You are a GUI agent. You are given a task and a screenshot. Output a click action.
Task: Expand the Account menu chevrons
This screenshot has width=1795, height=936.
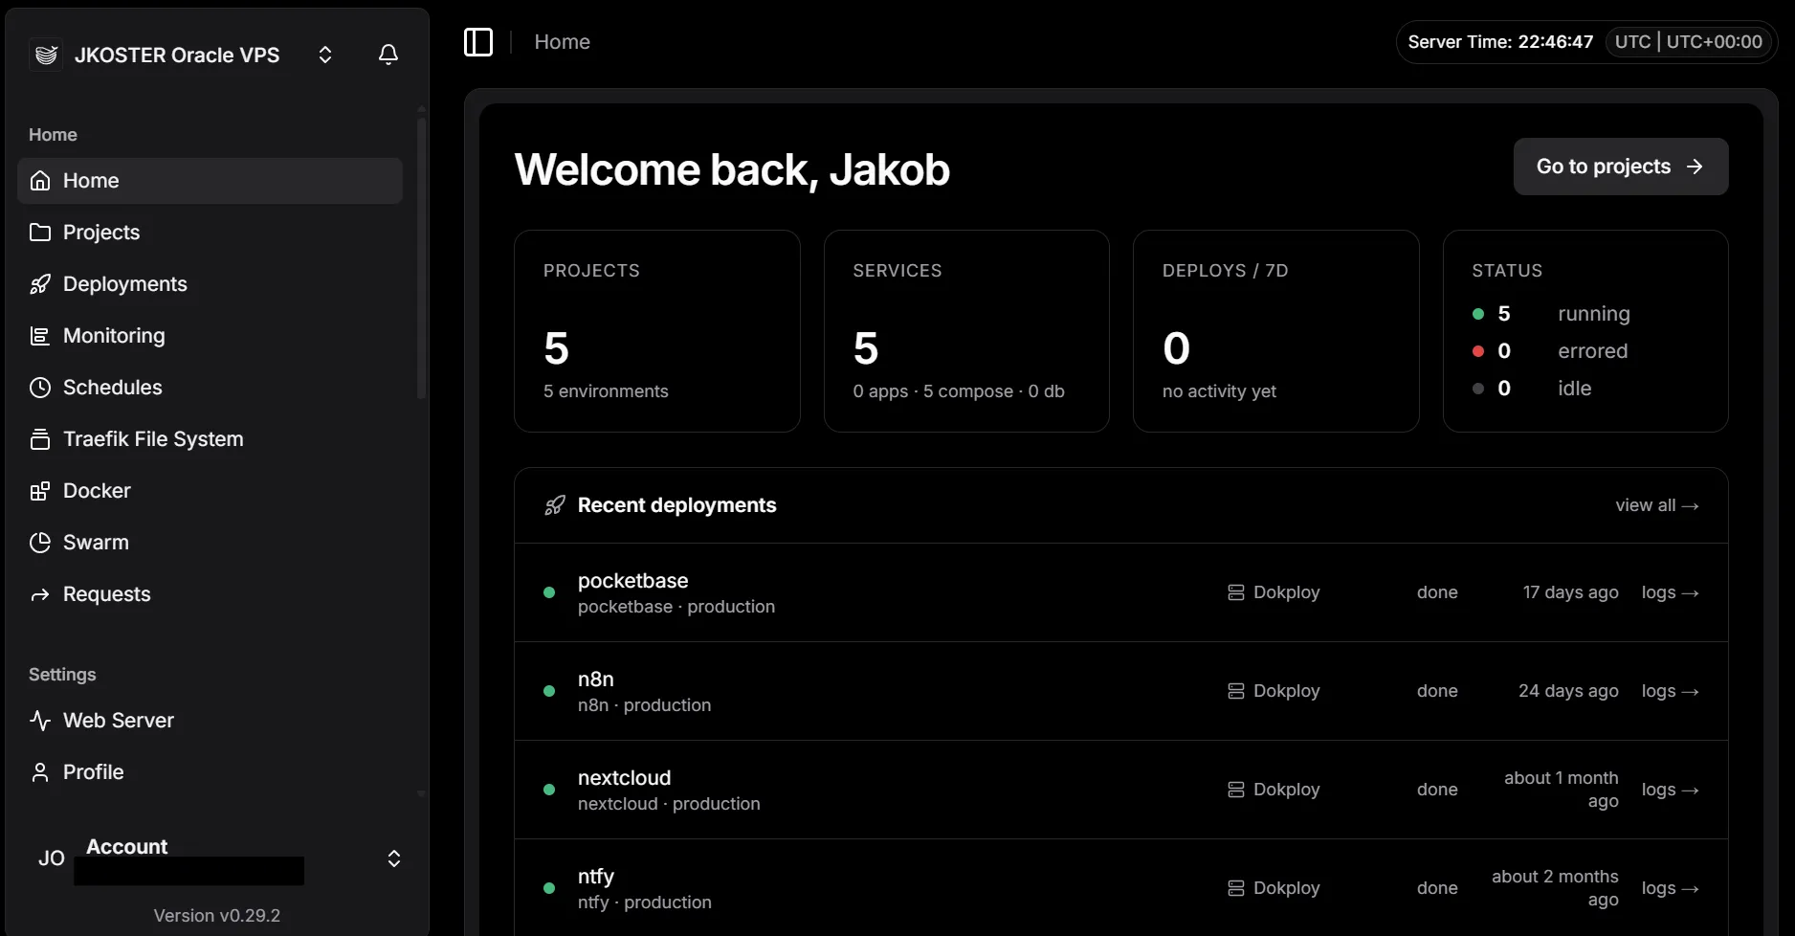pos(394,858)
